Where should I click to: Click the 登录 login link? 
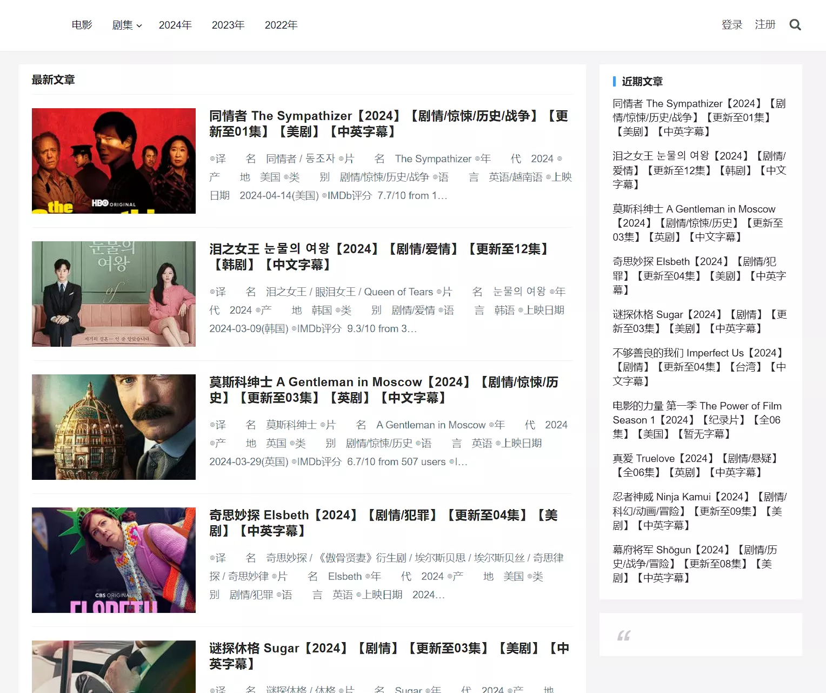coord(732,25)
